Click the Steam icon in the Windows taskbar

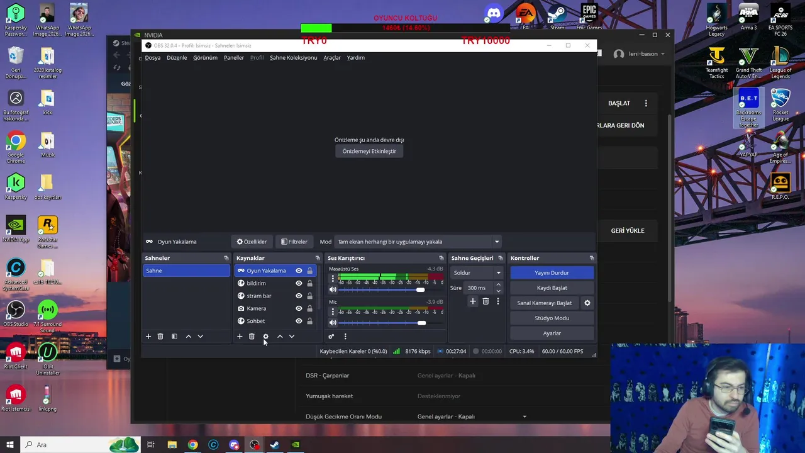click(275, 445)
